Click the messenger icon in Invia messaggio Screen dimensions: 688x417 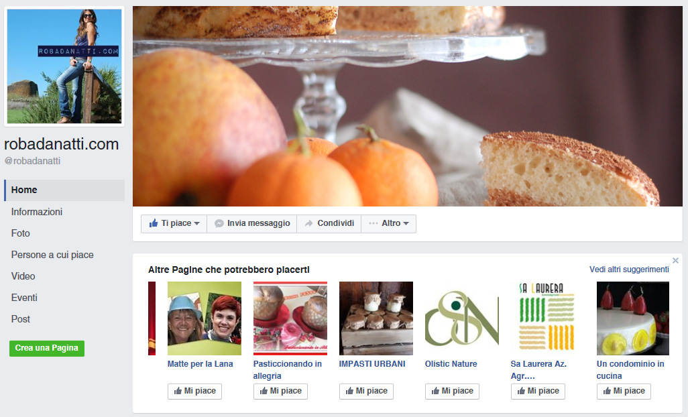click(219, 223)
